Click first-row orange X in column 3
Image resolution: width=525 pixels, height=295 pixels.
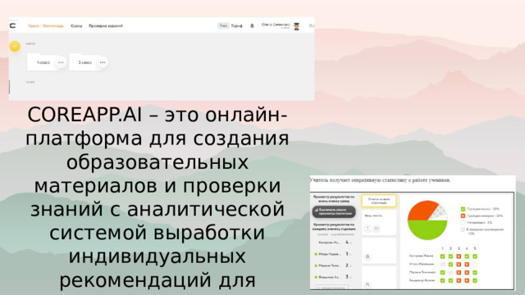459,256
